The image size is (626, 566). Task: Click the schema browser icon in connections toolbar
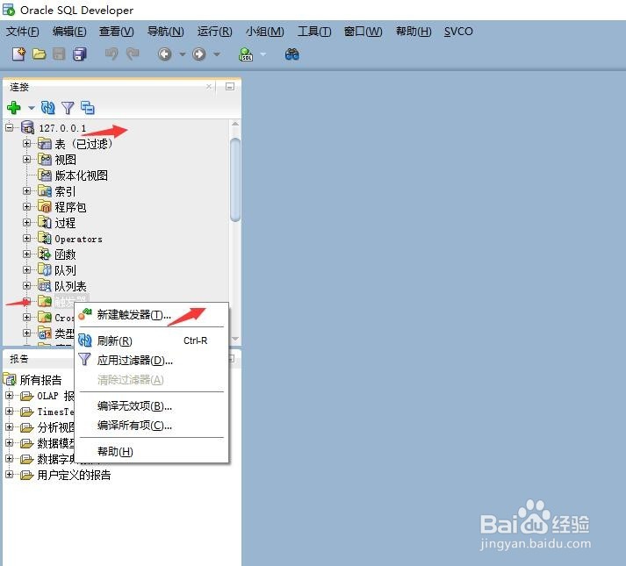click(x=88, y=107)
